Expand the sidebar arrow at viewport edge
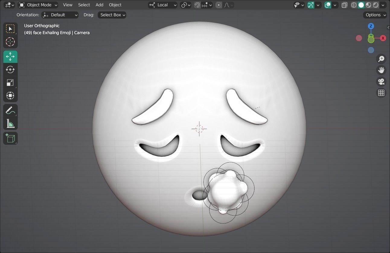Image resolution: width=390 pixels, height=253 pixels. 388,28
